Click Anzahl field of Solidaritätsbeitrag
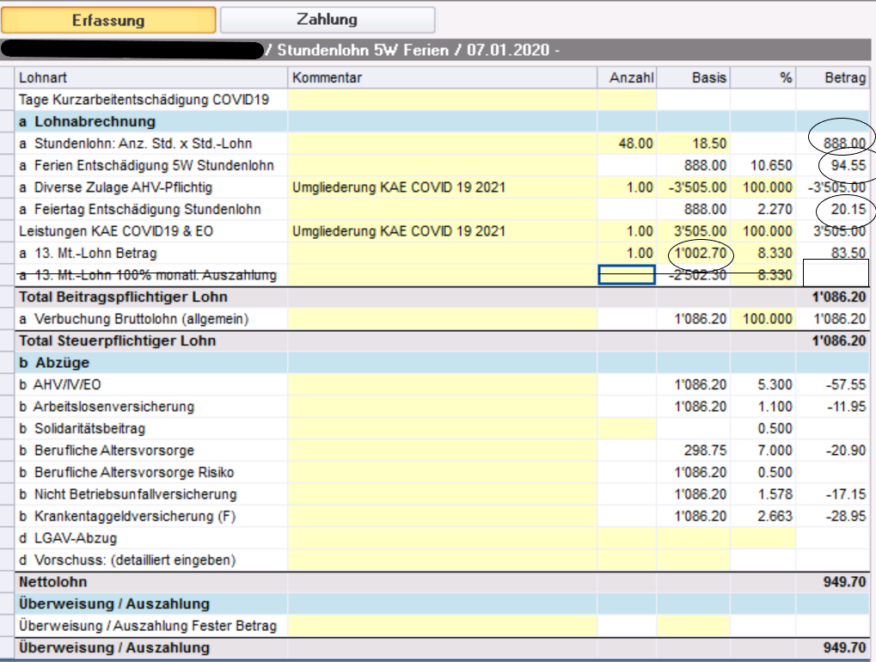This screenshot has height=662, width=876. (627, 428)
